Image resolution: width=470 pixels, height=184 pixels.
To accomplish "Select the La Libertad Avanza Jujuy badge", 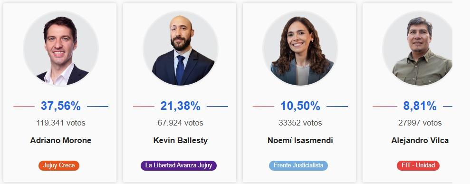I will [179, 165].
